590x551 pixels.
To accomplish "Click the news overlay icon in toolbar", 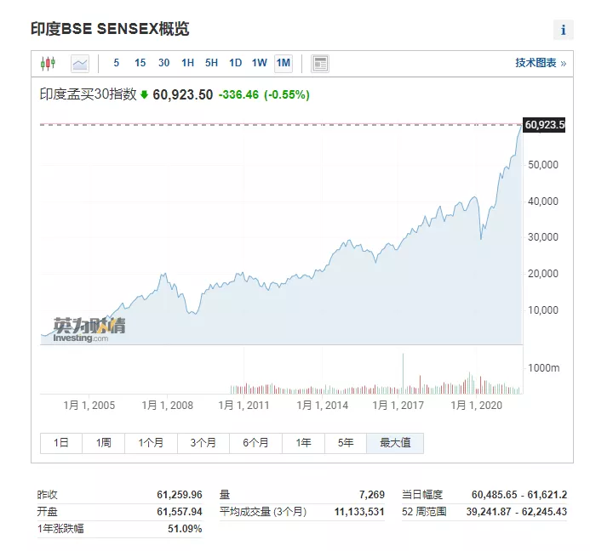I will pyautogui.click(x=320, y=63).
